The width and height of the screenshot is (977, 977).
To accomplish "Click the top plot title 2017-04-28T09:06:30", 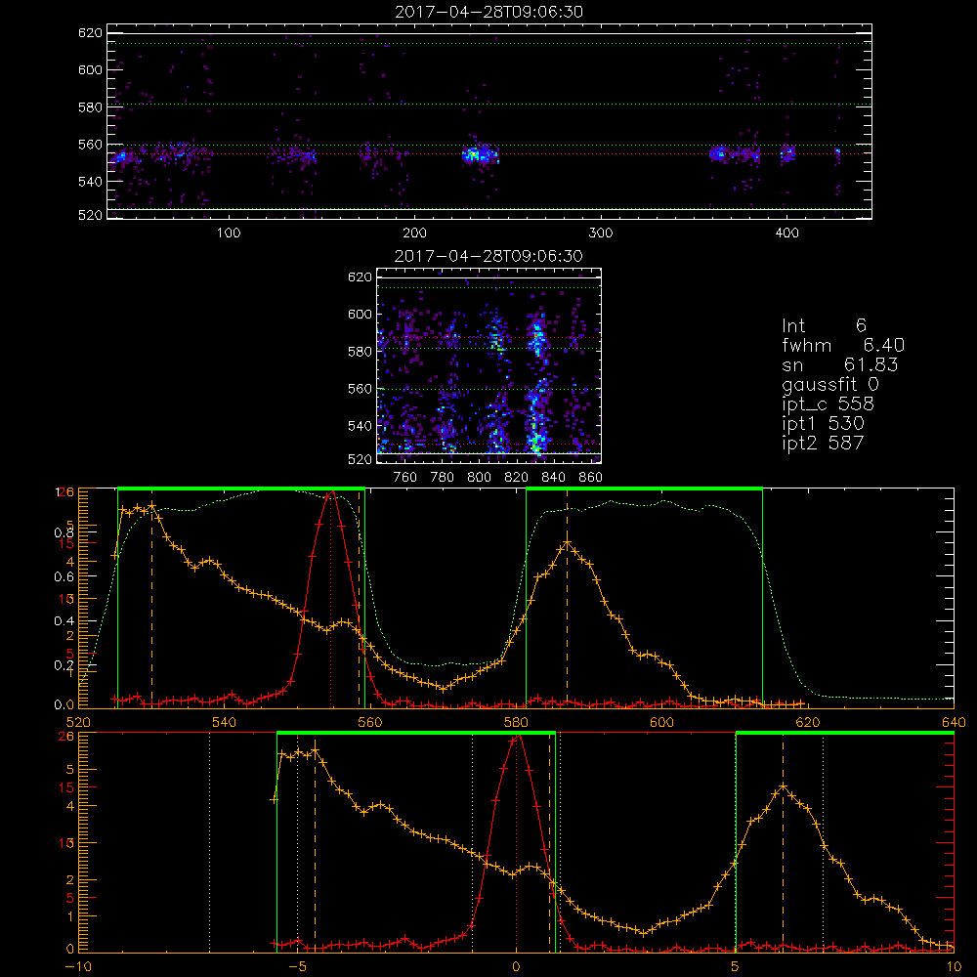I will click(x=488, y=12).
